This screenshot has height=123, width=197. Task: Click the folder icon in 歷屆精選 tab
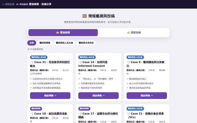click(58, 33)
